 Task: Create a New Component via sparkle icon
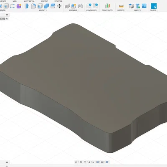[x=74, y=6]
